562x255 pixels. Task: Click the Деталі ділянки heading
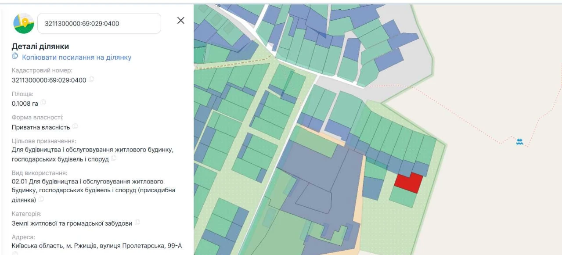40,47
